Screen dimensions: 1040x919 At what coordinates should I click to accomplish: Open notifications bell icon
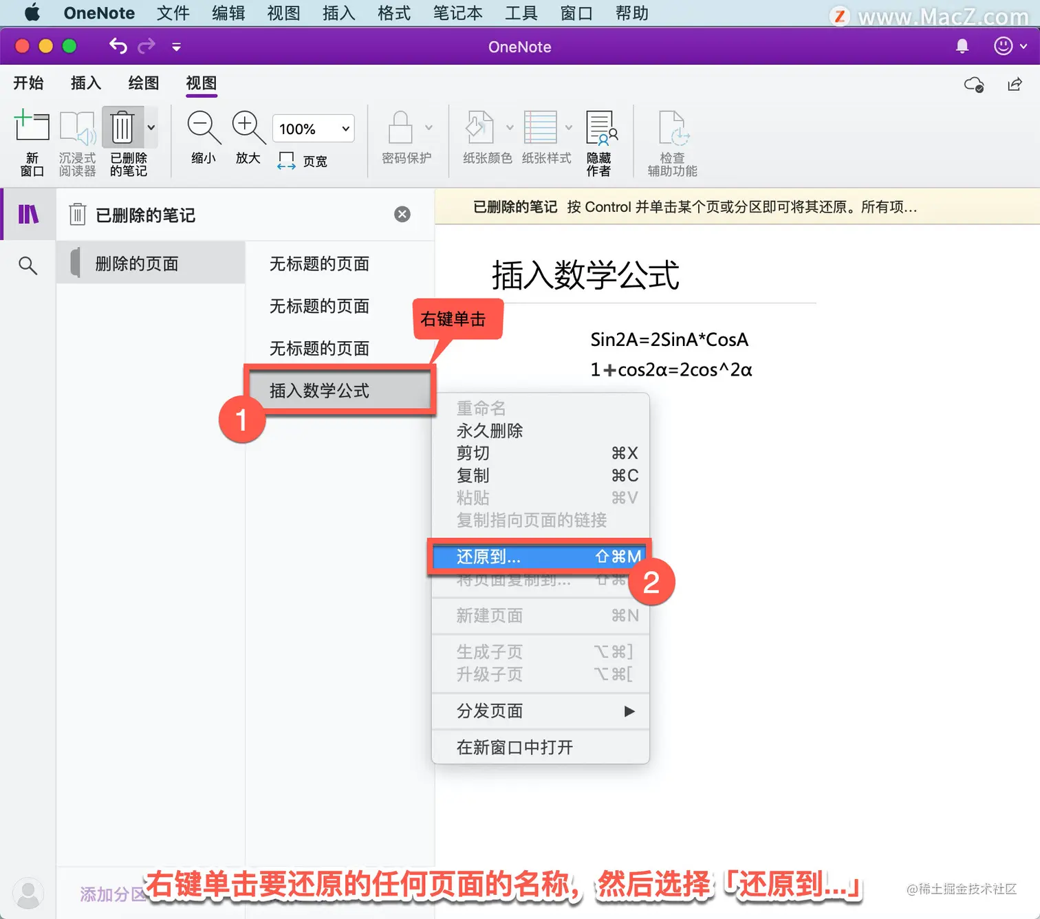[962, 46]
